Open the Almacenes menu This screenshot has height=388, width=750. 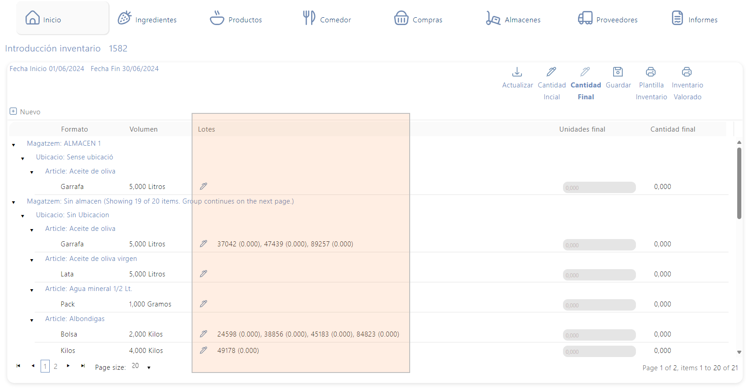click(x=513, y=19)
